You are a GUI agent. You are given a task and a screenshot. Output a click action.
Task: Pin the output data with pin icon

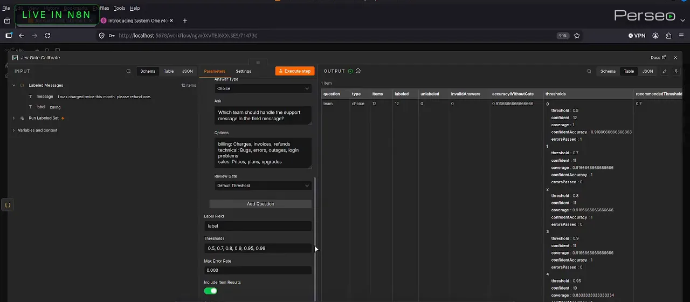[x=675, y=71]
